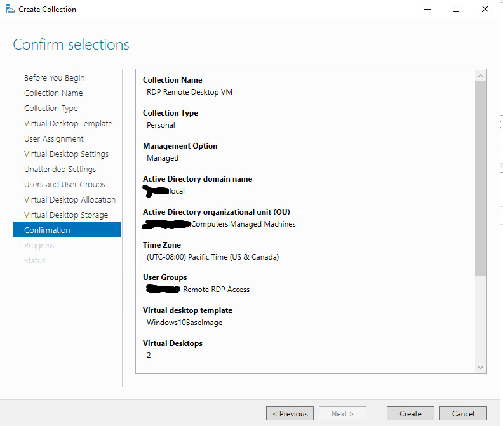Click the greyed-out Progress step

tap(39, 246)
